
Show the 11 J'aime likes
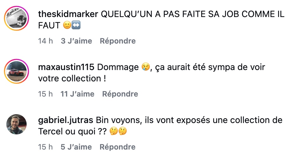click(x=77, y=94)
